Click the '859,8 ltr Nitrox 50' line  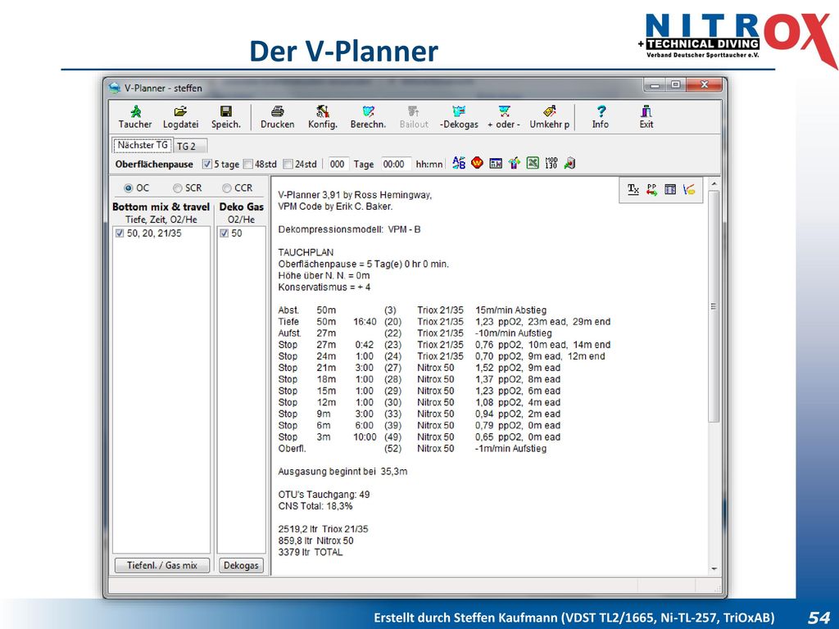click(x=315, y=541)
